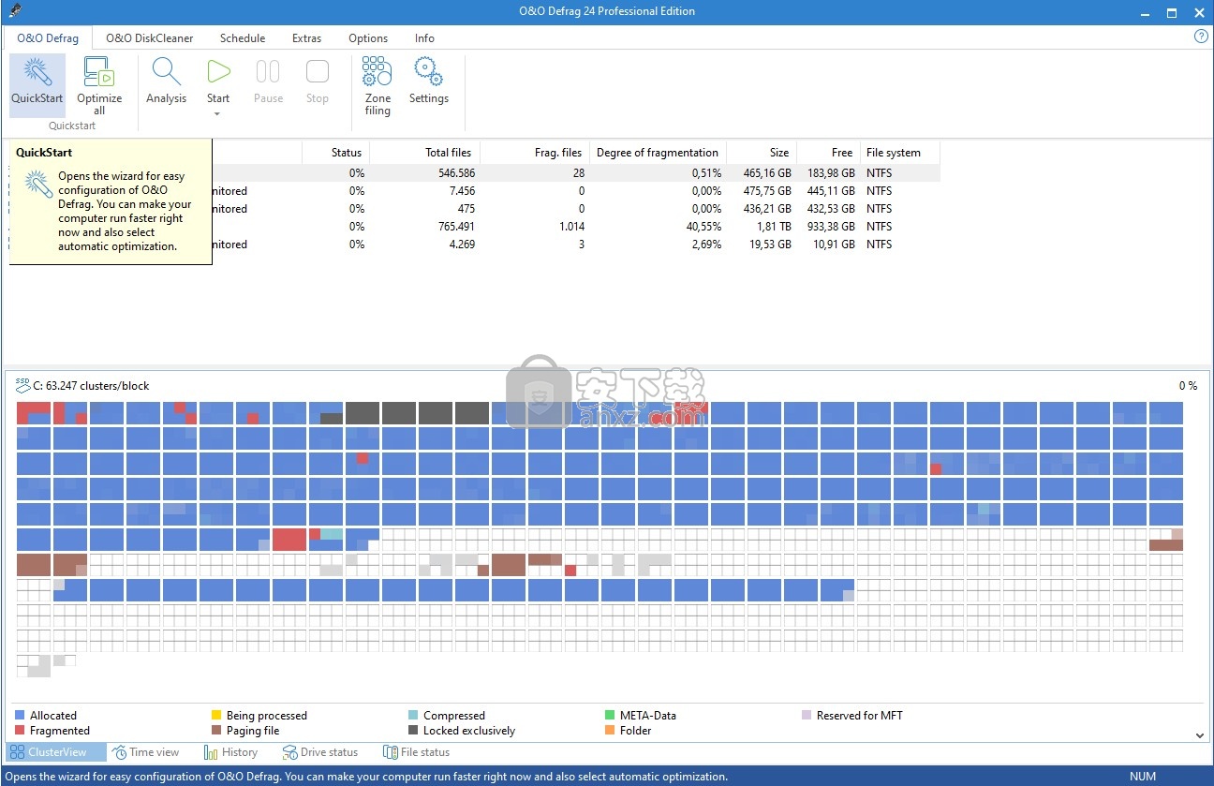The image size is (1214, 786).
Task: Switch to Time view
Action: [146, 752]
